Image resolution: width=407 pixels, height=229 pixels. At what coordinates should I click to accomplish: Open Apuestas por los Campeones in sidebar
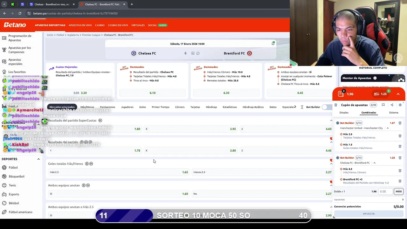20,50
